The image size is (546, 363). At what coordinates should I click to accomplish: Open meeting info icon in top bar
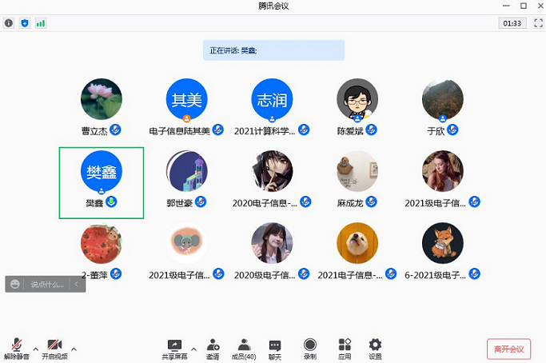click(9, 23)
